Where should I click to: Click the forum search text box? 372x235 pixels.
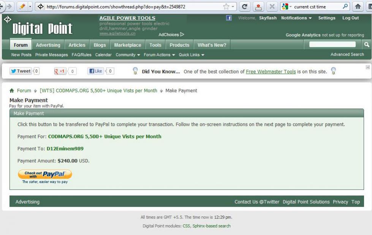332,44
